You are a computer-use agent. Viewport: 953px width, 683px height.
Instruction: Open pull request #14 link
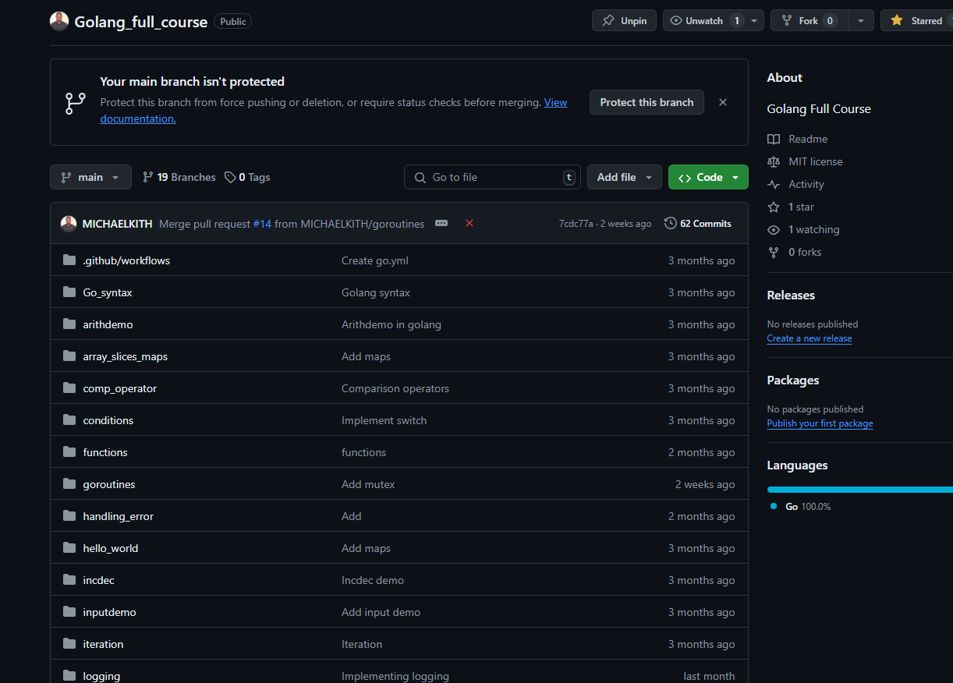(262, 224)
